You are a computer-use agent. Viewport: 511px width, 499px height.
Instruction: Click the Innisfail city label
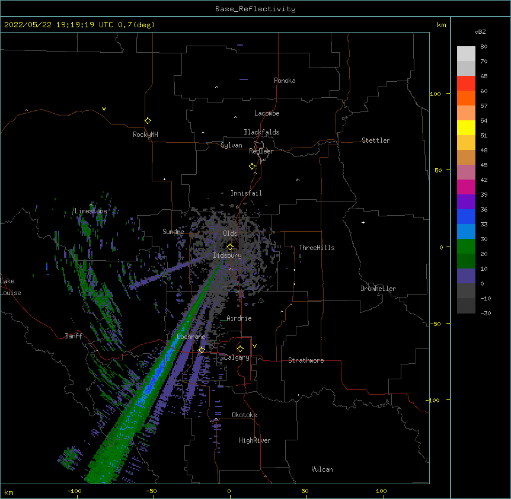246,193
